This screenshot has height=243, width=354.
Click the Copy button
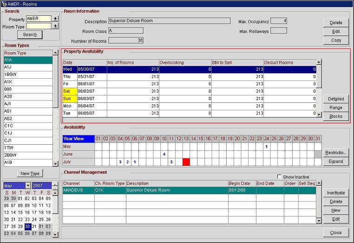click(336, 40)
